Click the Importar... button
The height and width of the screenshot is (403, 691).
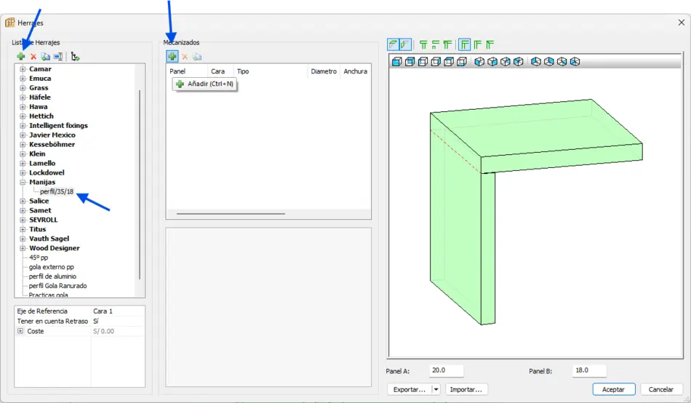tap(466, 389)
